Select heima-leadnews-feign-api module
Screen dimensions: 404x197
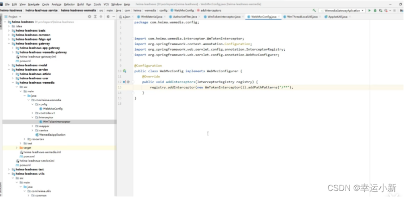[33, 39]
